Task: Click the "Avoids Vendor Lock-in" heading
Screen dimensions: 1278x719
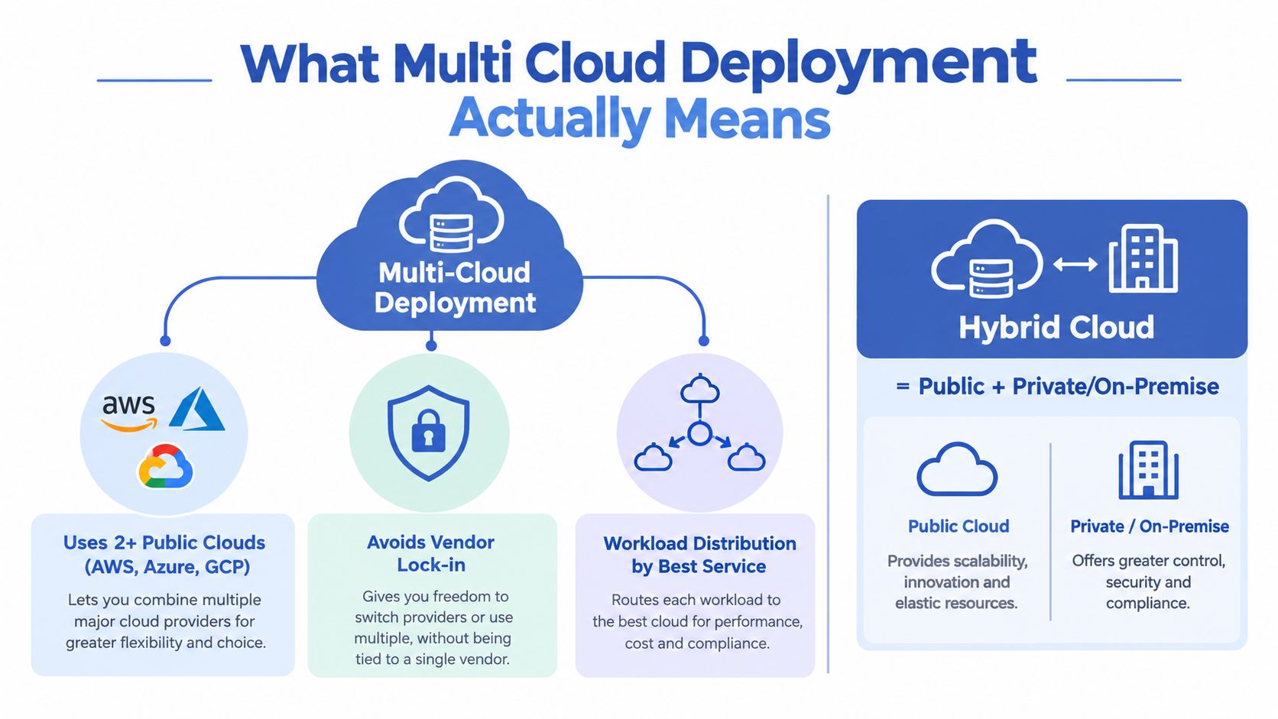Action: click(x=431, y=553)
